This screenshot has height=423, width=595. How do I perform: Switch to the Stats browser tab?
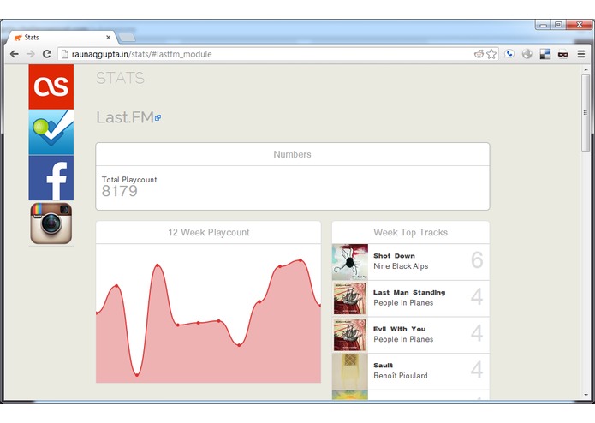[61, 37]
